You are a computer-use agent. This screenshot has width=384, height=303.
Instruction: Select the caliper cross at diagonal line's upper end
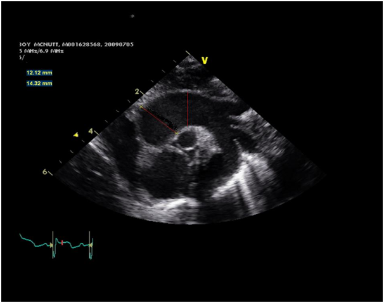141,106
